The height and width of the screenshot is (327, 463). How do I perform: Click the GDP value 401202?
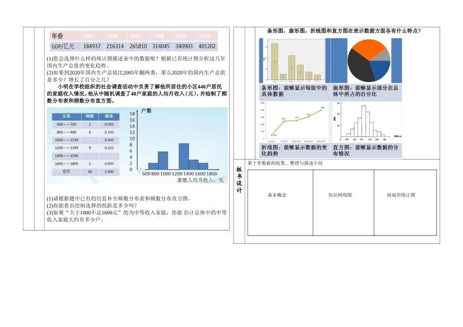coord(207,46)
